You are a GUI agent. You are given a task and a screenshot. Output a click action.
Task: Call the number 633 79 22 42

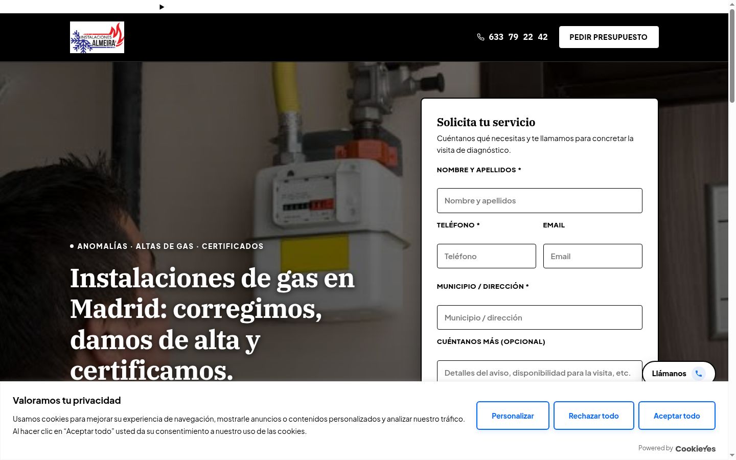(518, 37)
